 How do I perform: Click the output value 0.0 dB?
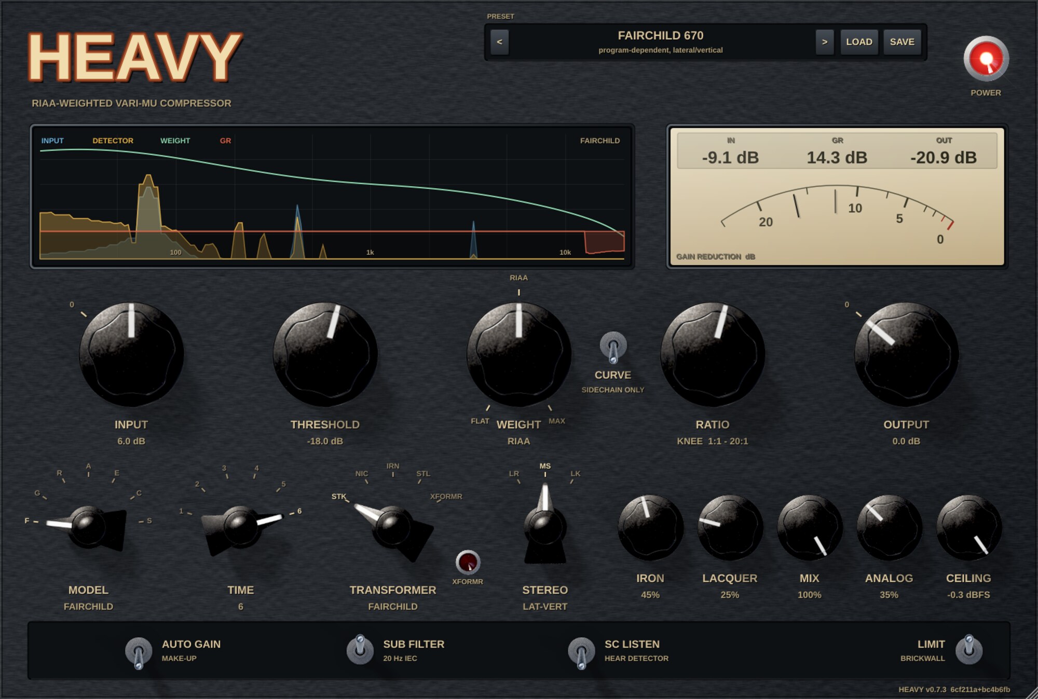[x=906, y=441]
